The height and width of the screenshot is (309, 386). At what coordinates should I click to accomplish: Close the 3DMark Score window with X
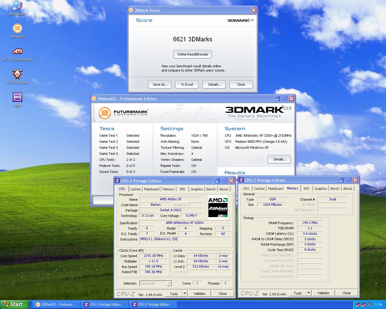tap(254, 10)
